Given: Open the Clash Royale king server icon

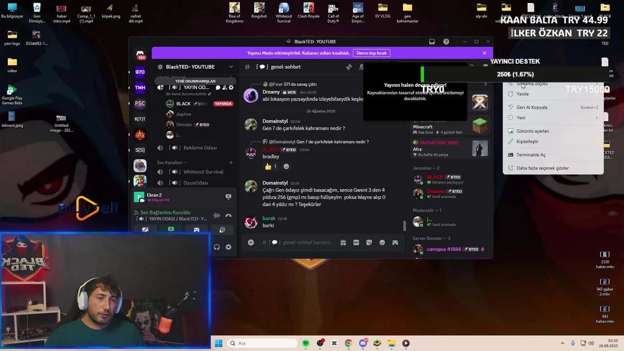Looking at the screenshot, I should tap(140, 181).
